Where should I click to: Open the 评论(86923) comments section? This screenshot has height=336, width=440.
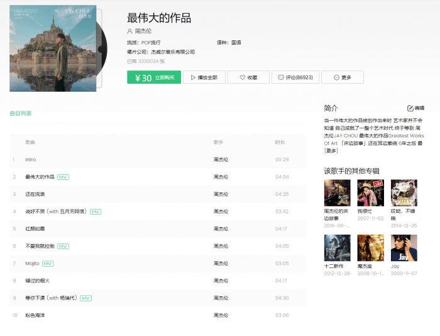pos(295,77)
